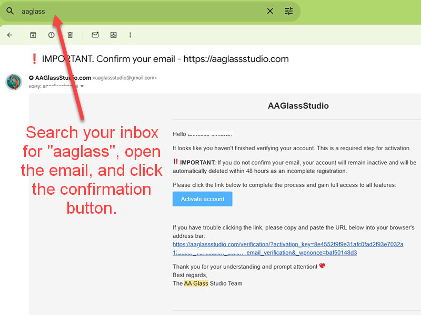Screen dimensions: 421x315
Task: Click the blue Activate account button
Action: (x=202, y=199)
